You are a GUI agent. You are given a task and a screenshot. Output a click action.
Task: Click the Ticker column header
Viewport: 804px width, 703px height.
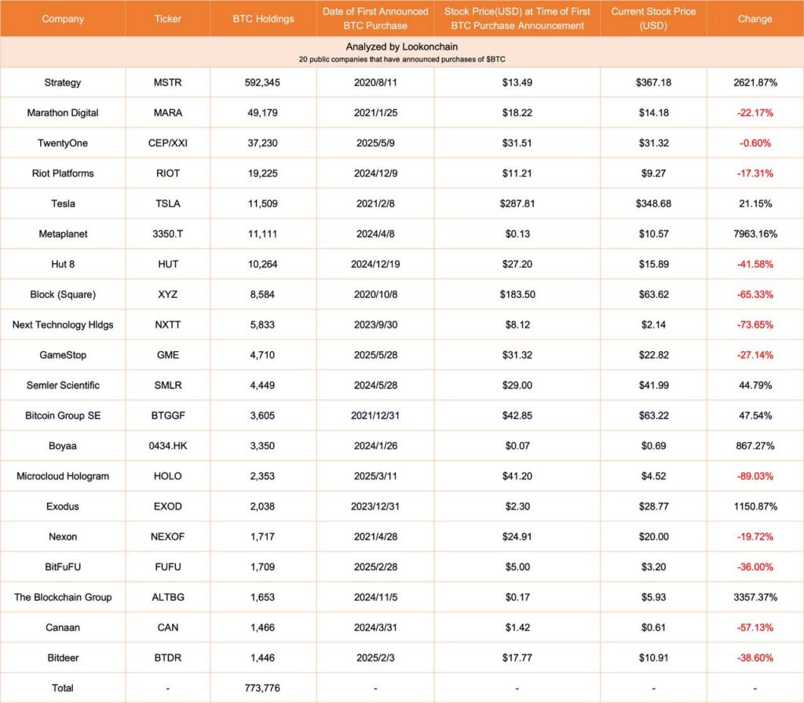click(x=168, y=19)
